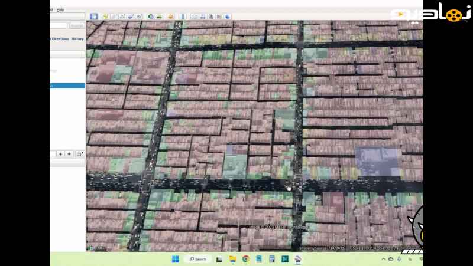This screenshot has width=473, height=266.
Task: Expand hidden system tray icons
Action: 383,259
